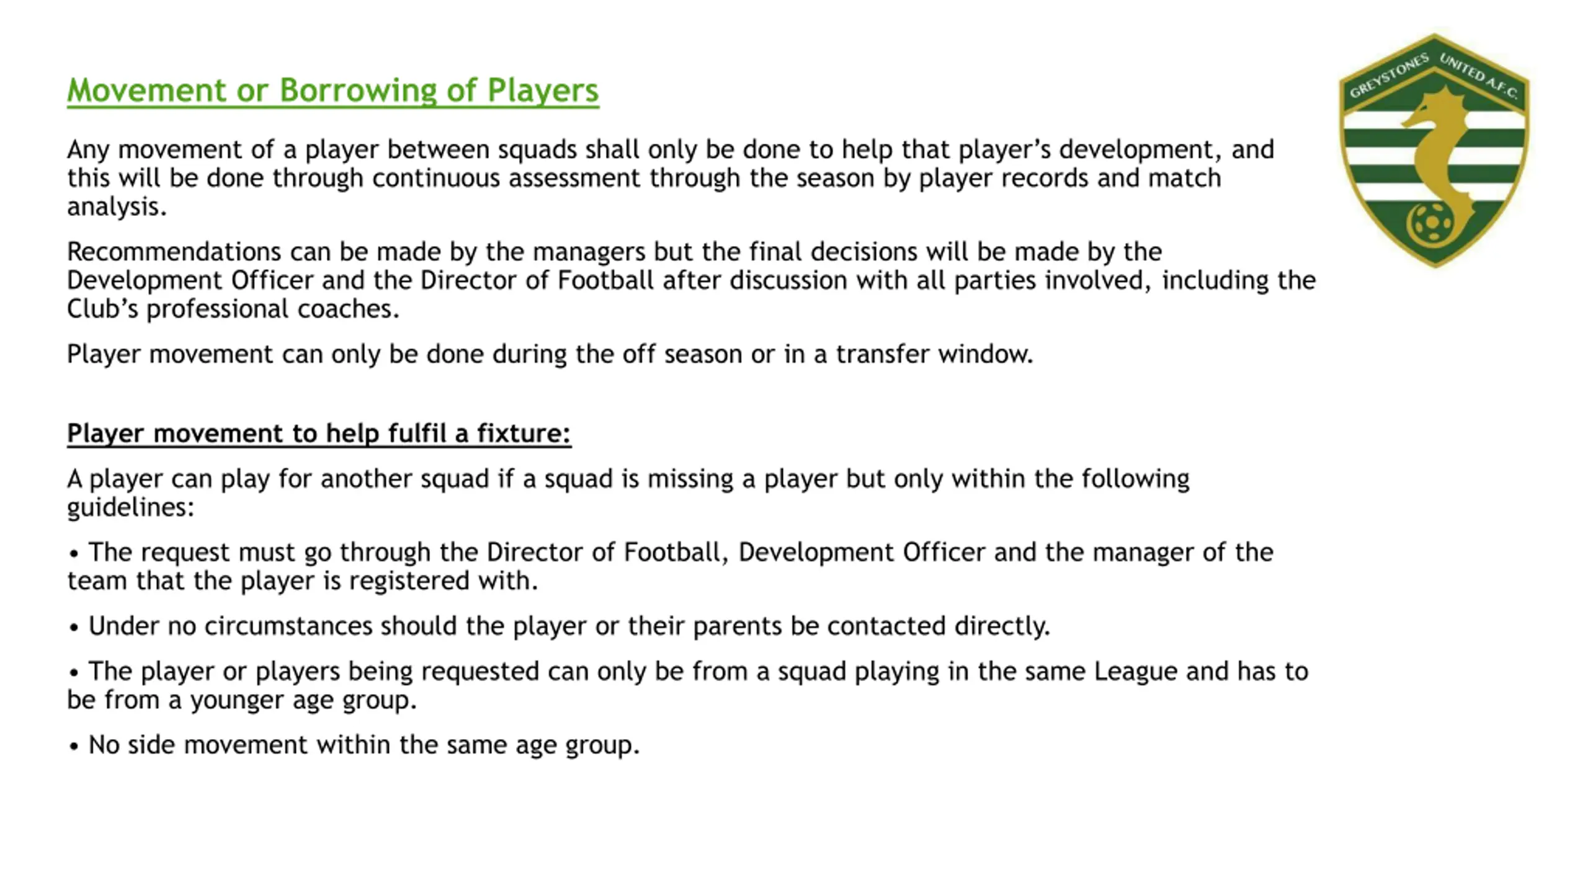Click the sentence 'Player movement can only be done'
Image resolution: width=1588 pixels, height=893 pixels.
(x=550, y=354)
